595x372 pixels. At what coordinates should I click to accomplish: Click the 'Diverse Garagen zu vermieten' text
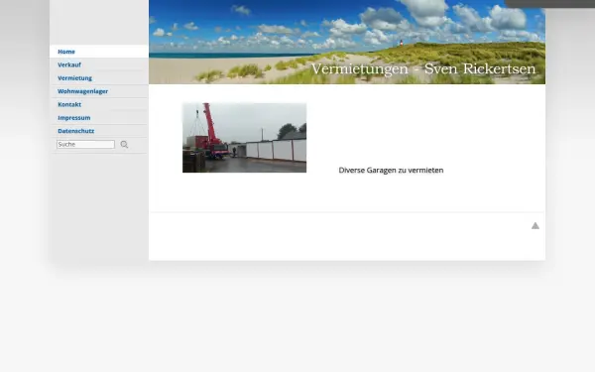[x=391, y=171]
